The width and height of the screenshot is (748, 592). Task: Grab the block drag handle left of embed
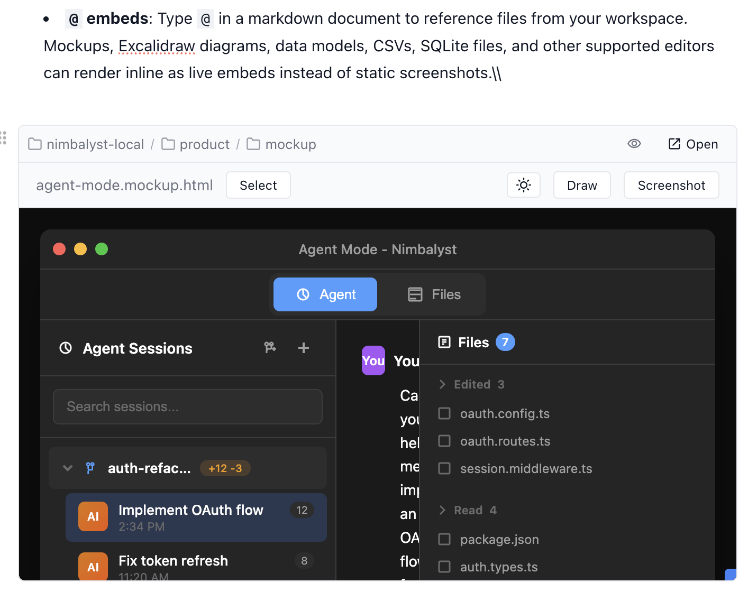click(x=3, y=138)
